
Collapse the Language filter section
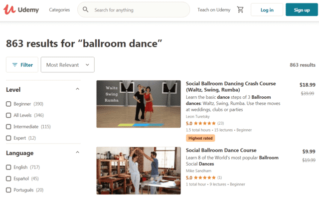[x=78, y=153]
